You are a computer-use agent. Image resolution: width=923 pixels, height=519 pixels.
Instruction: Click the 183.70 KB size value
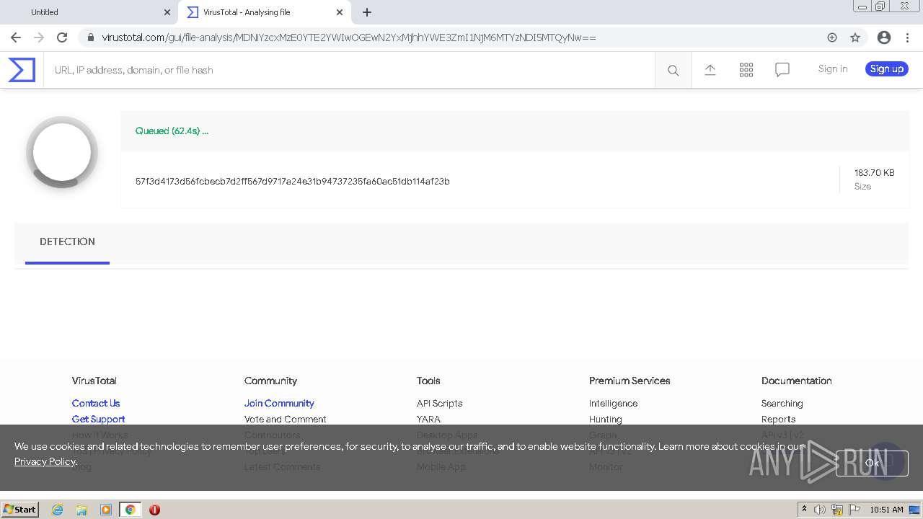coord(874,173)
